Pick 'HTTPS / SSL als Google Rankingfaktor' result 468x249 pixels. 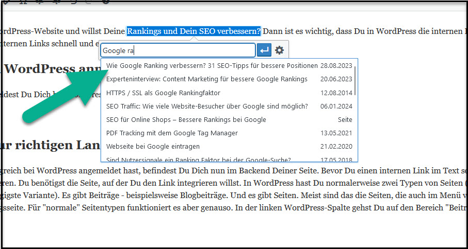(x=229, y=93)
